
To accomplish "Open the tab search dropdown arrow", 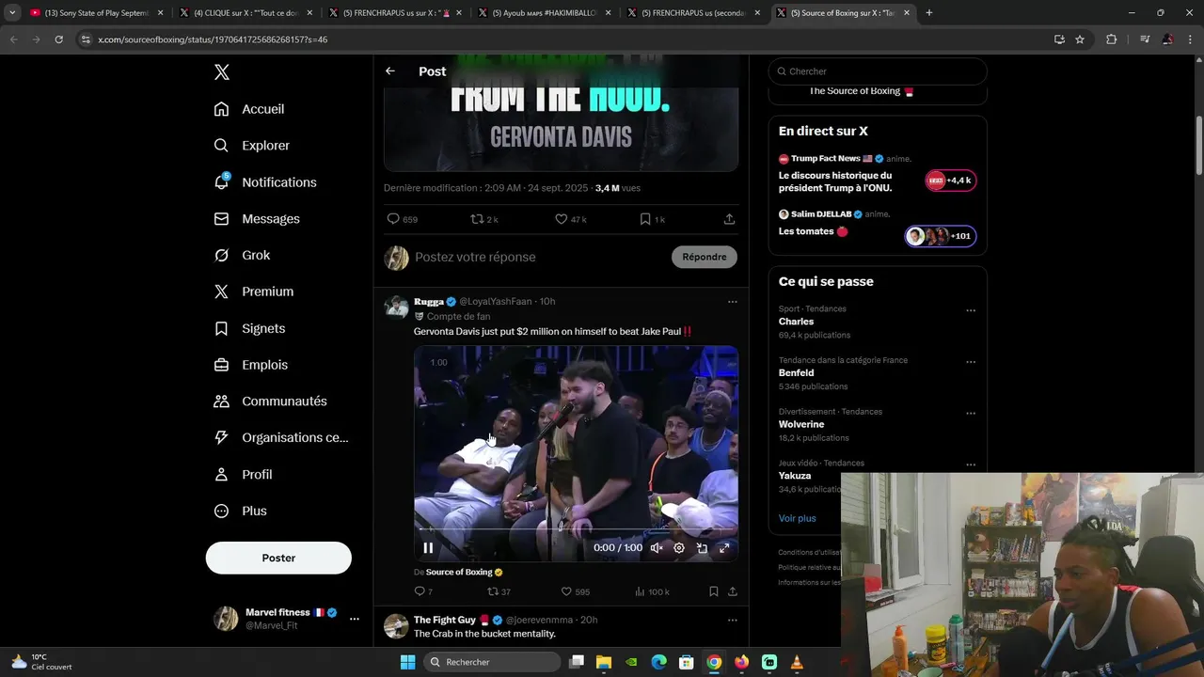I will [12, 13].
